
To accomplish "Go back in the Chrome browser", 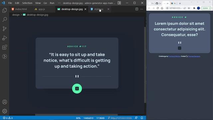I will [149, 8].
